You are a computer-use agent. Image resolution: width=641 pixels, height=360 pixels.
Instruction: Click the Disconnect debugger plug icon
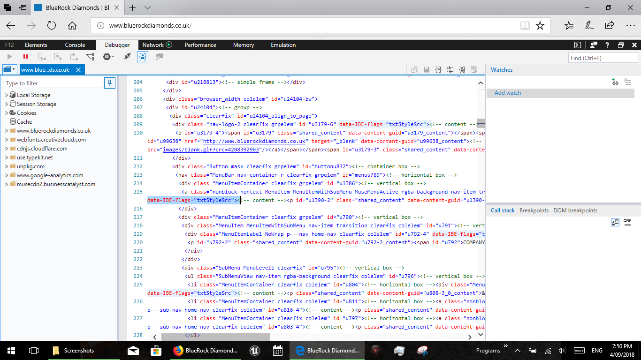(x=127, y=56)
